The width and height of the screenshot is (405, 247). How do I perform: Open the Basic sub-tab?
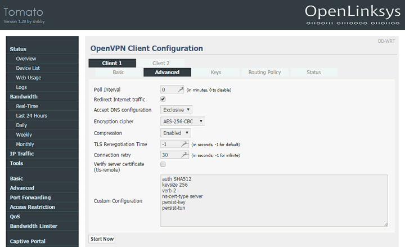(x=118, y=73)
